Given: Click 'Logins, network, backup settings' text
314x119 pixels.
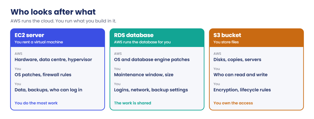Looking at the screenshot, I should (x=151, y=90).
